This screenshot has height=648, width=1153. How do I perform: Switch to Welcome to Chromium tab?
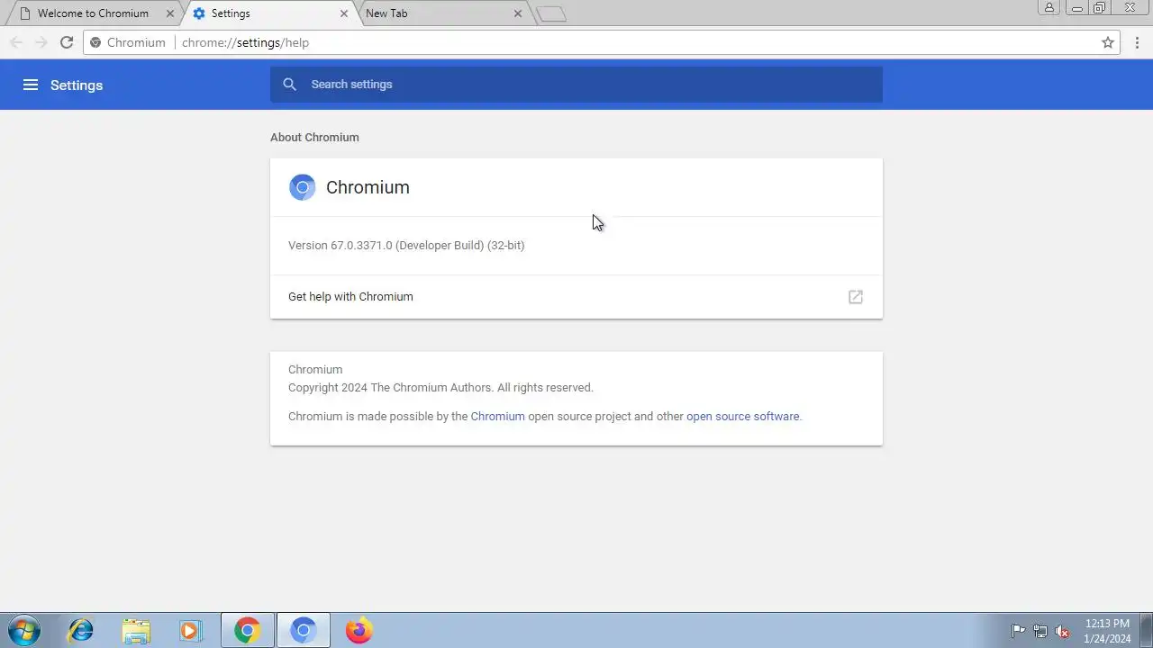click(x=93, y=13)
